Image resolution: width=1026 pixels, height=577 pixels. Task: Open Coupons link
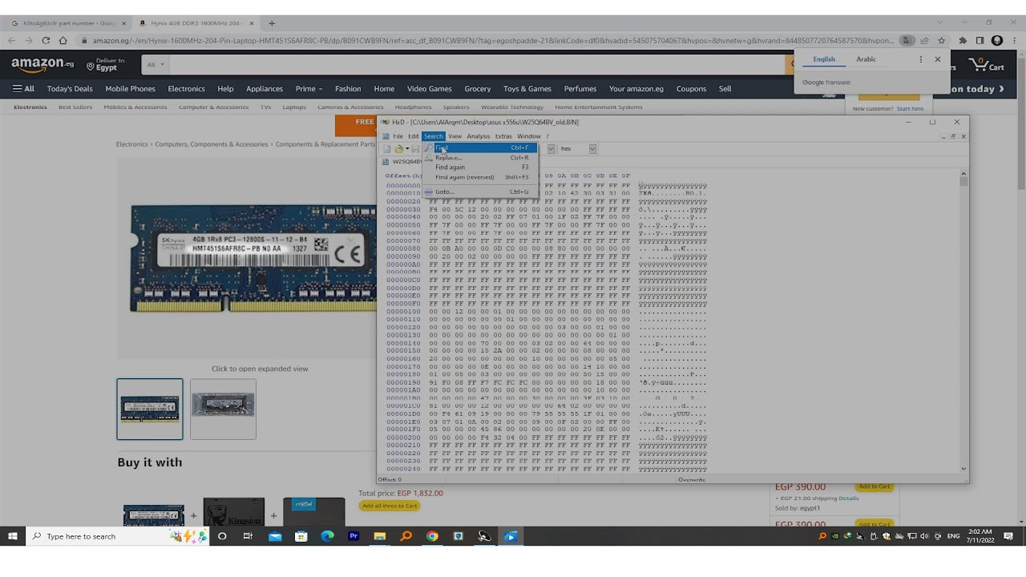point(690,89)
